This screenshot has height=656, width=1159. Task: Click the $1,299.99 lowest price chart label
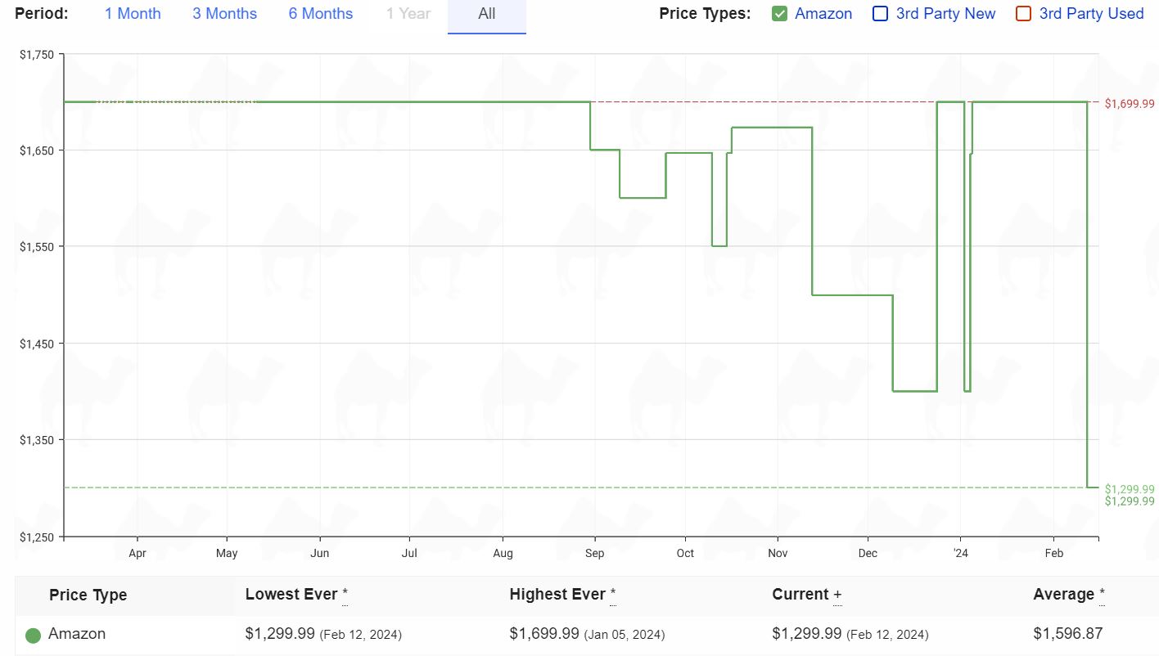coord(1130,489)
